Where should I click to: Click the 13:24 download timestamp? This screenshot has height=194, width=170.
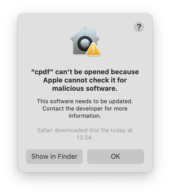coord(85,137)
